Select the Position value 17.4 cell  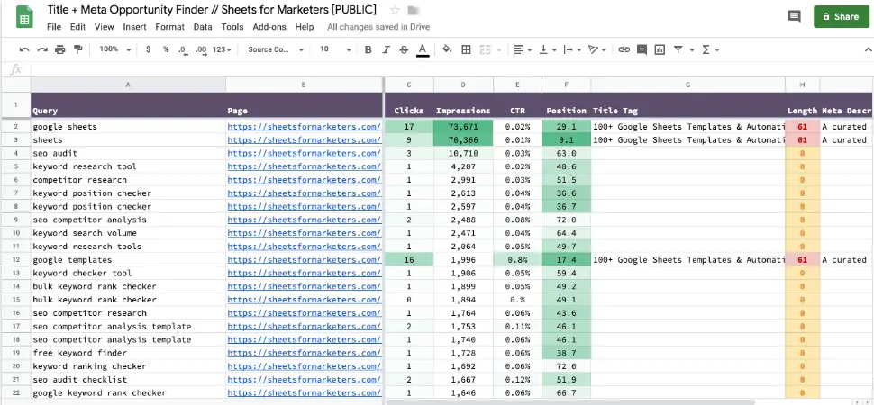click(566, 259)
